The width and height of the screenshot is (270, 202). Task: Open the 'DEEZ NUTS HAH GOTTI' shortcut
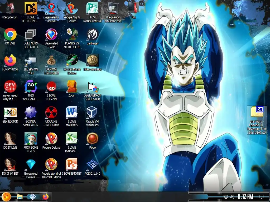point(31,38)
